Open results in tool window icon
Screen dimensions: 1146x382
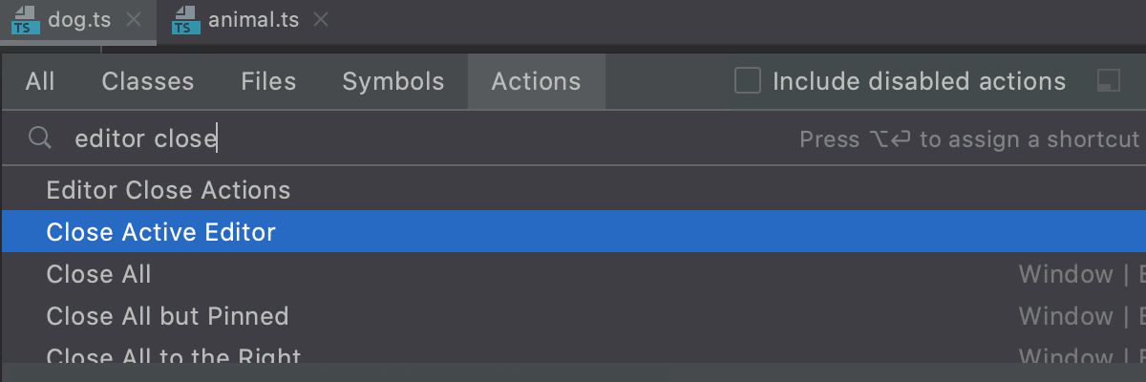[x=1109, y=81]
